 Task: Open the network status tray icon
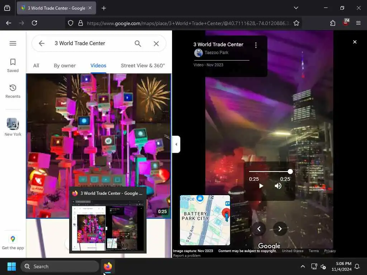click(314, 266)
